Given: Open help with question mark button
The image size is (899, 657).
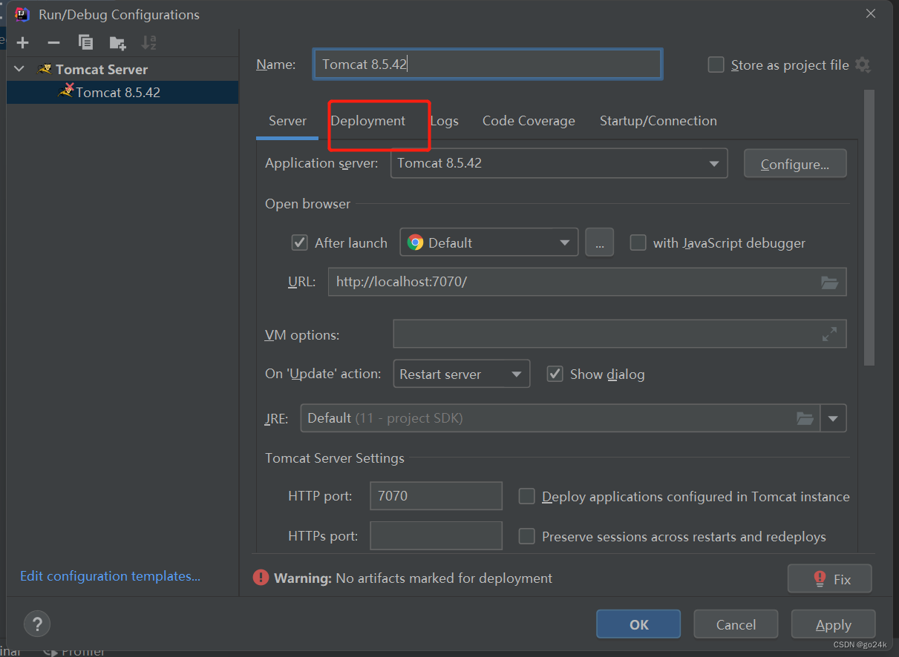Looking at the screenshot, I should click(38, 623).
